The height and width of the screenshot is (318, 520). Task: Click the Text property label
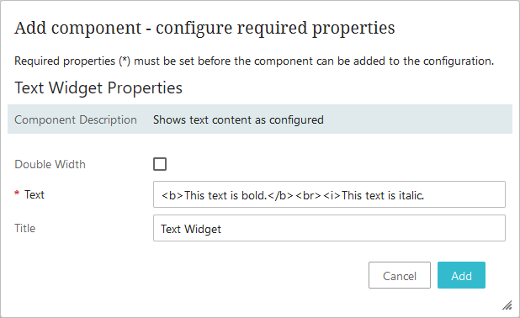coord(34,194)
